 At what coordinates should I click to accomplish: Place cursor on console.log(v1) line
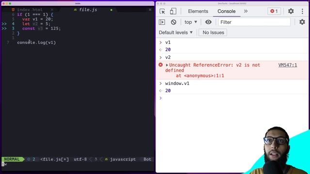(36, 43)
